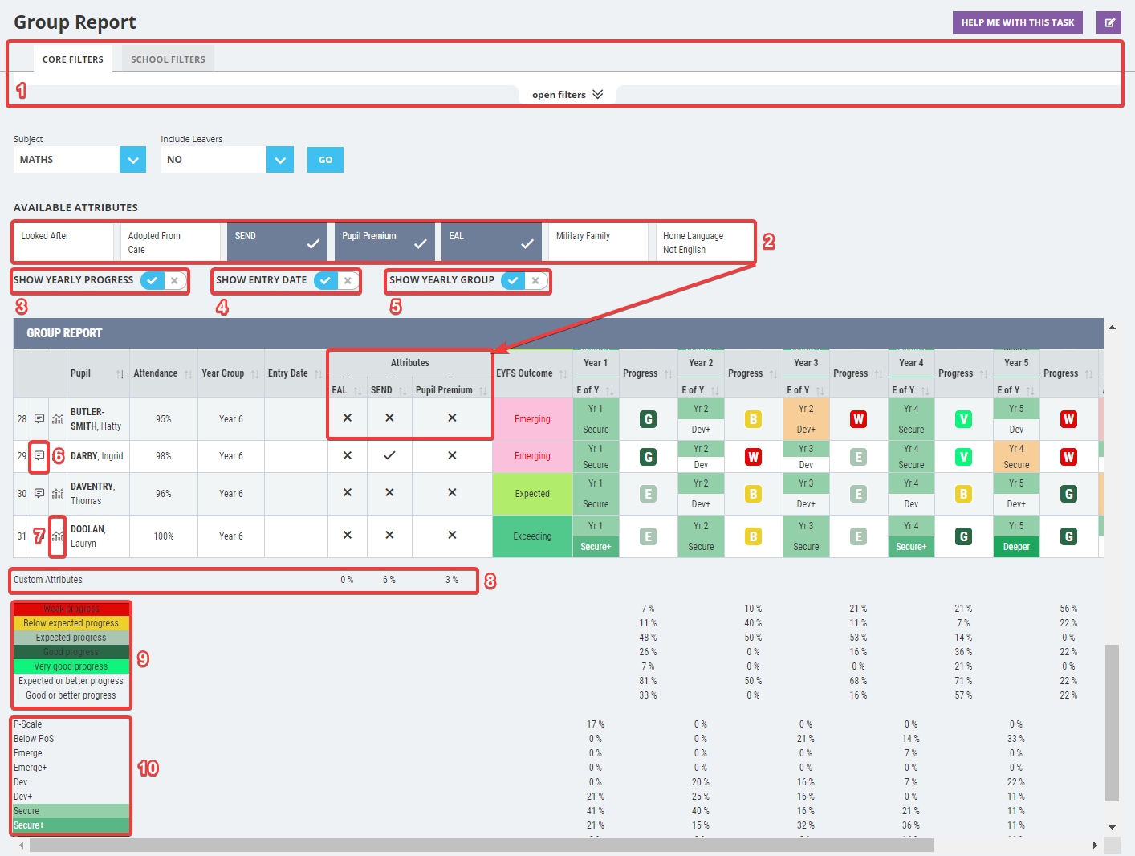Screen dimensions: 1135x856
Task: Open the Subject MATHS dropdown
Action: pos(132,160)
